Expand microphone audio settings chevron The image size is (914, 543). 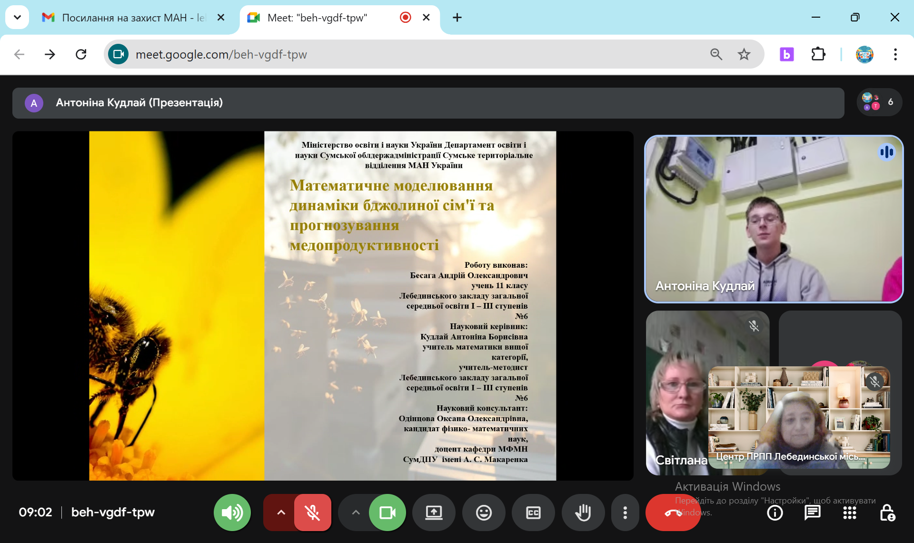[x=281, y=513]
